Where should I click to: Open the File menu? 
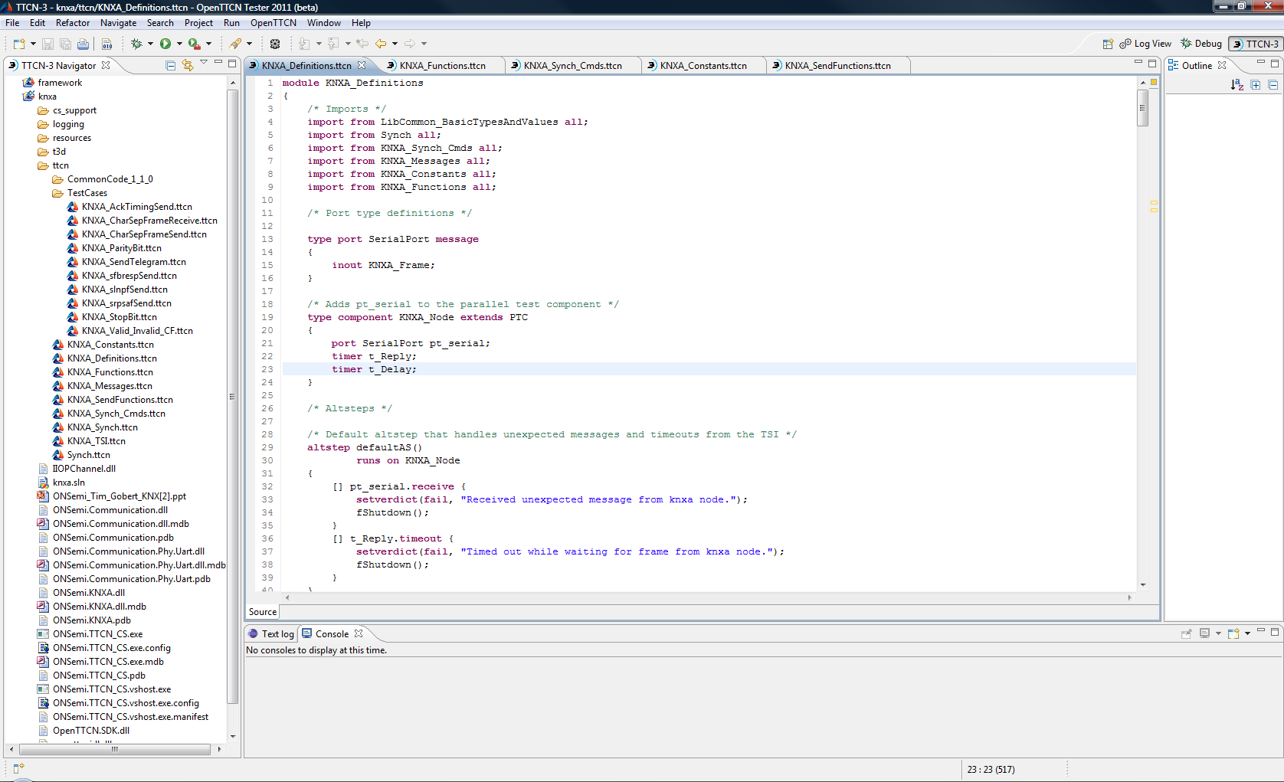pos(12,23)
